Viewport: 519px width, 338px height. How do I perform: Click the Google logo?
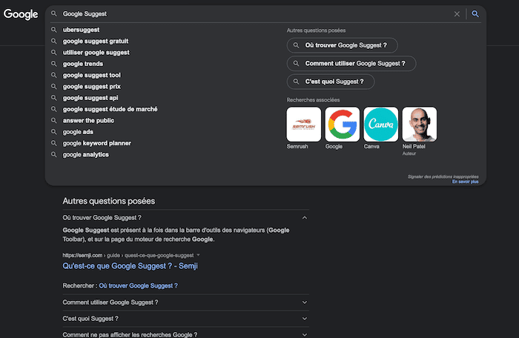tap(21, 14)
